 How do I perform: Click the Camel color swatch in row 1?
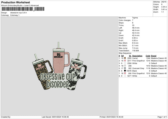coord(125,58)
